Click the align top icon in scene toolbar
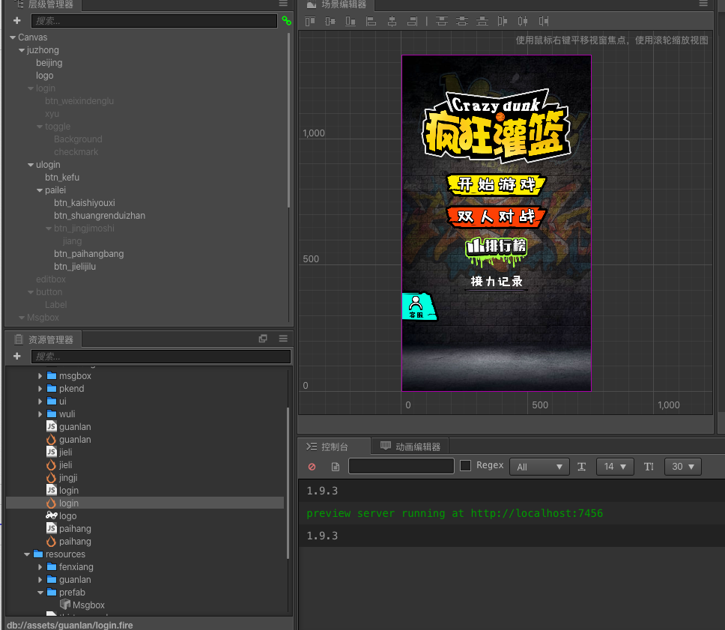This screenshot has width=725, height=630. [x=310, y=21]
